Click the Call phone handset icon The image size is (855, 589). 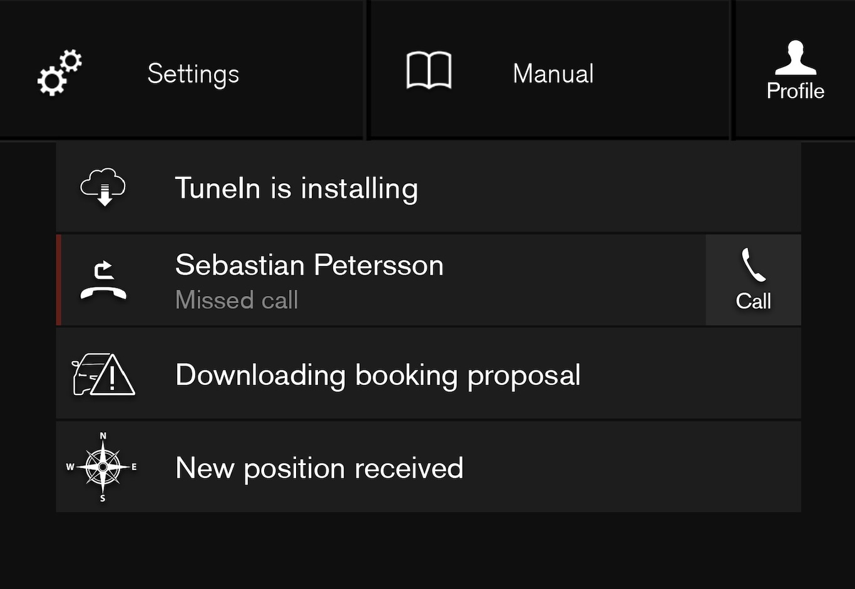pos(753,266)
